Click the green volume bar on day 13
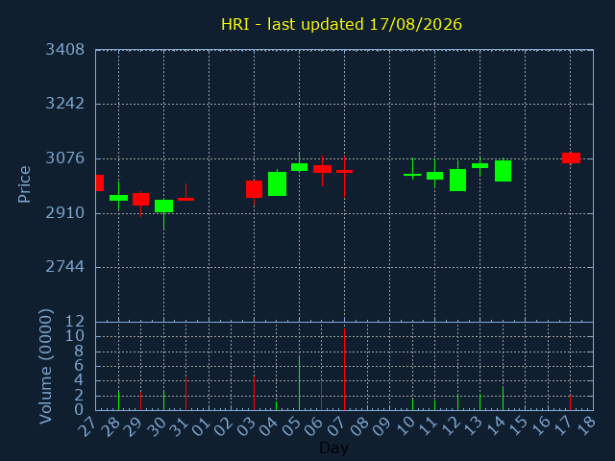 point(480,402)
